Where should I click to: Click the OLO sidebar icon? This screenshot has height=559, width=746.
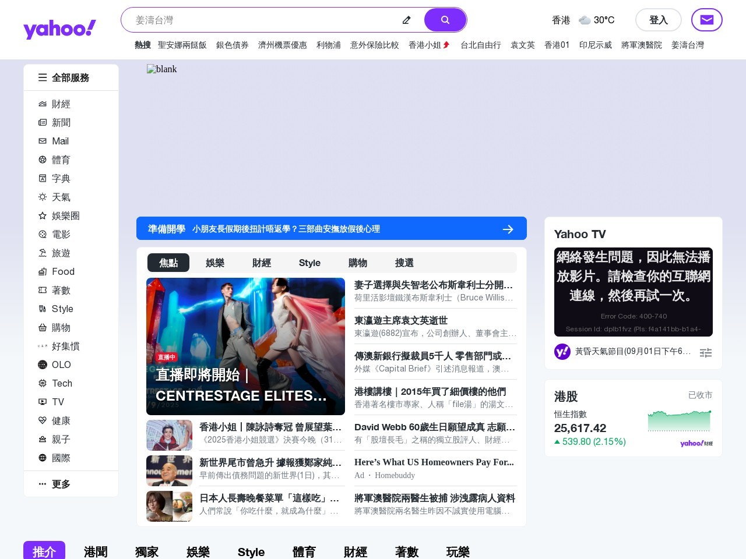pos(43,365)
